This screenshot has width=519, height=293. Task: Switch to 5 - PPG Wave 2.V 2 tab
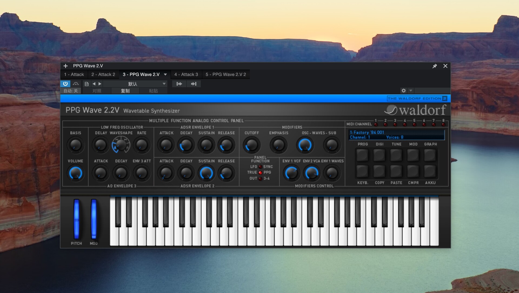click(x=226, y=74)
